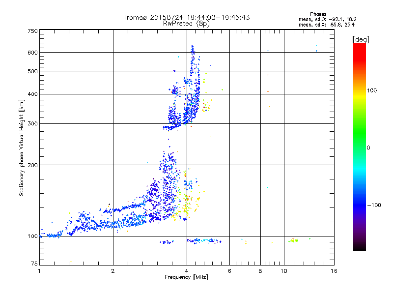Screen dimensions: 393x295
Task: Click the x-axis tick label "1"
Action: pos(39,271)
